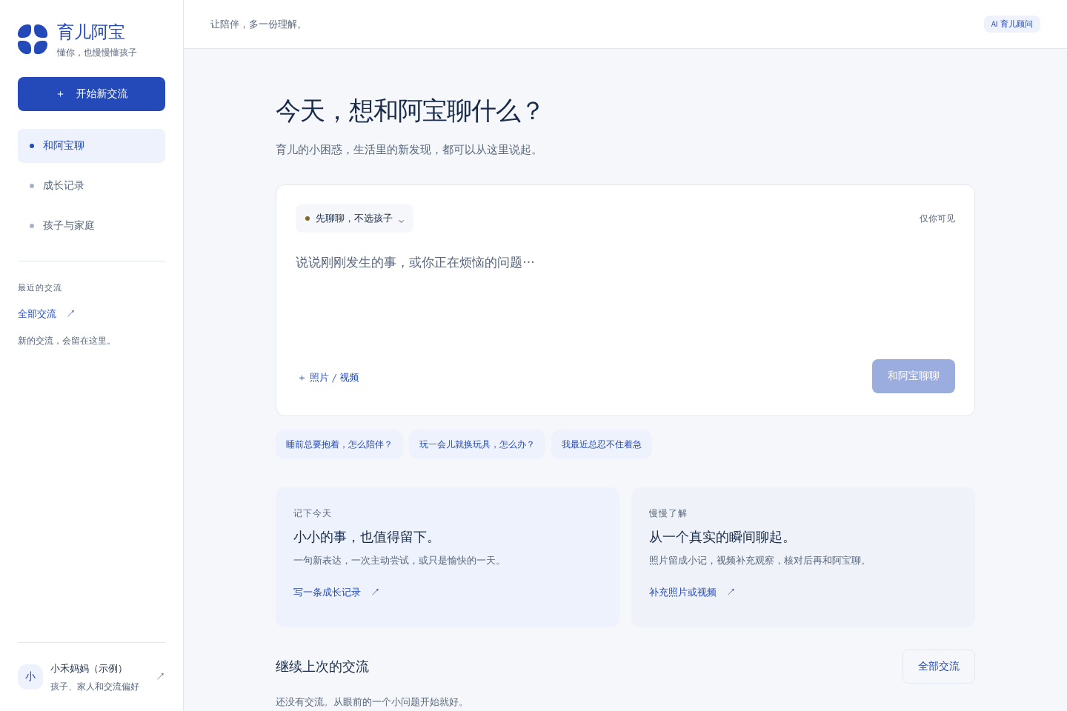Choose suggestion 睡前总要抱着，怎么陪伴？
The height and width of the screenshot is (711, 1067).
tap(339, 444)
